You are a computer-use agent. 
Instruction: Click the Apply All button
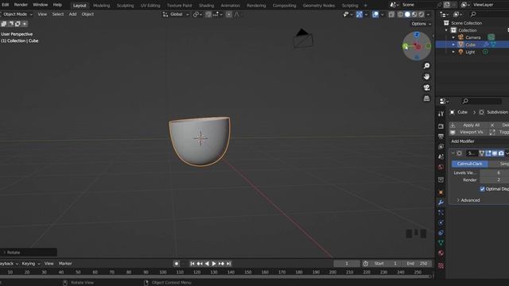pyautogui.click(x=468, y=126)
